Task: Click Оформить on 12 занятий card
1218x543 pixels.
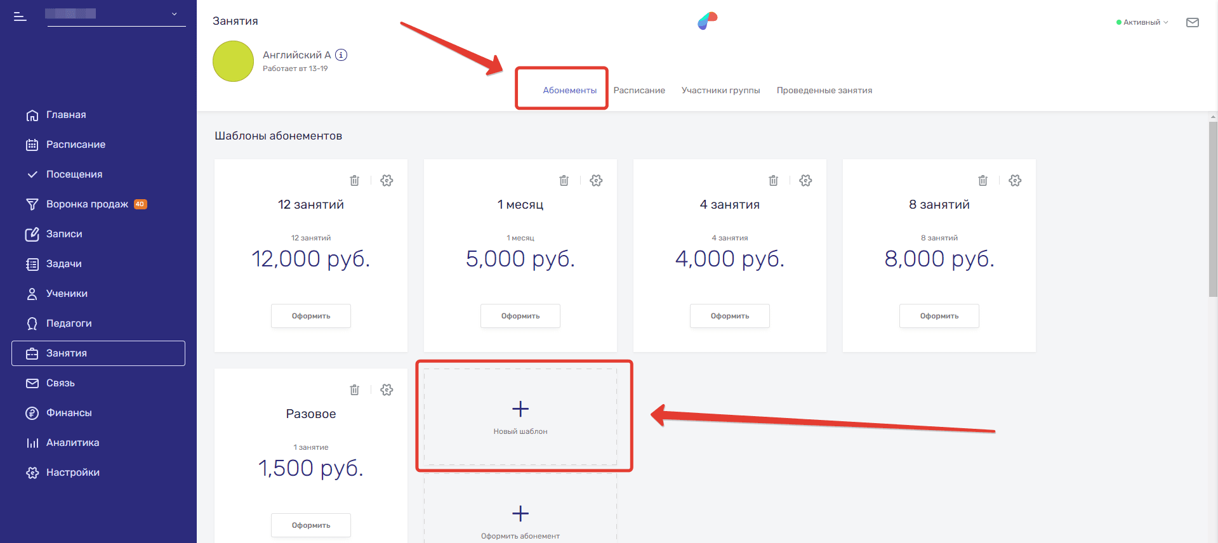Action: [x=311, y=316]
